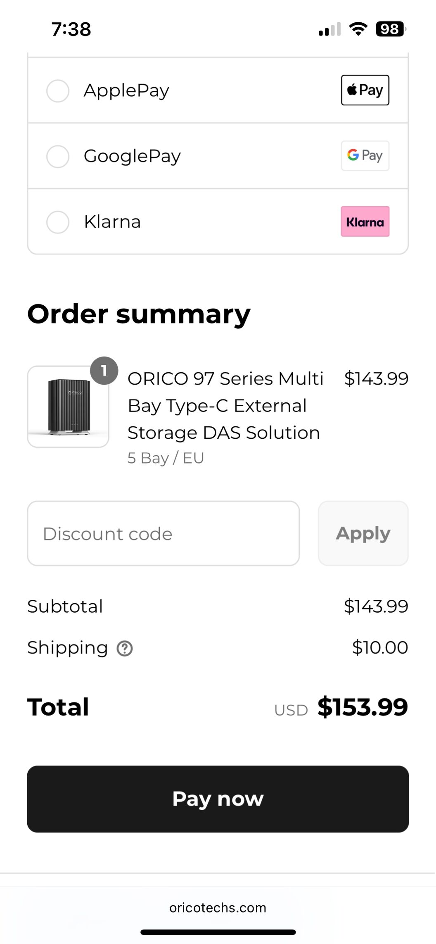This screenshot has height=944, width=436.
Task: Tap the cellular signal bars
Action: pyautogui.click(x=329, y=29)
